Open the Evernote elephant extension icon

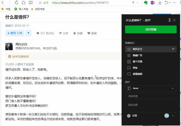pos(146,3)
